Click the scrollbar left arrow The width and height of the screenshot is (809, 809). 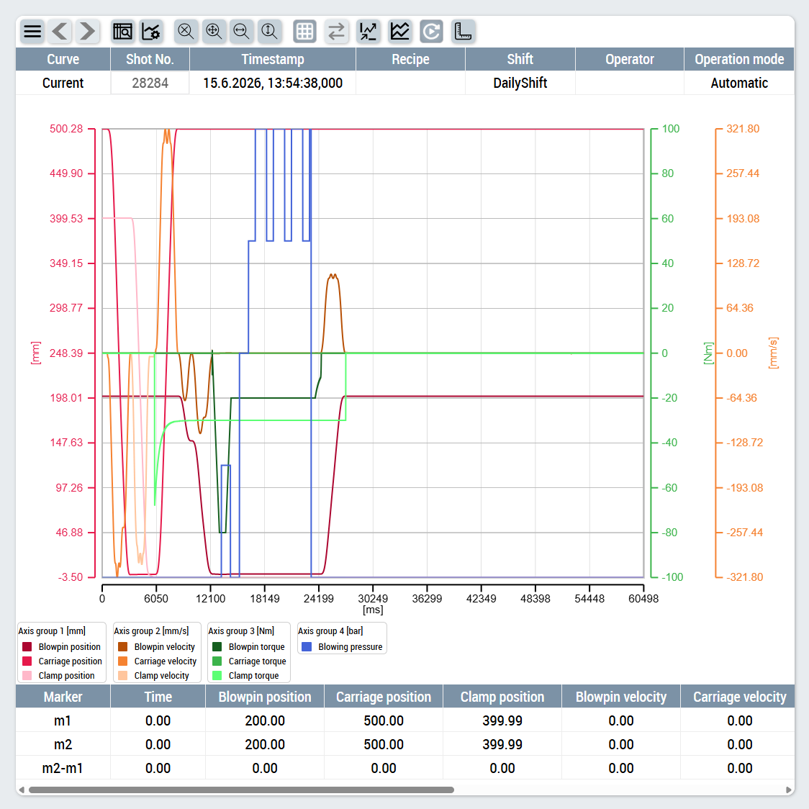21,790
